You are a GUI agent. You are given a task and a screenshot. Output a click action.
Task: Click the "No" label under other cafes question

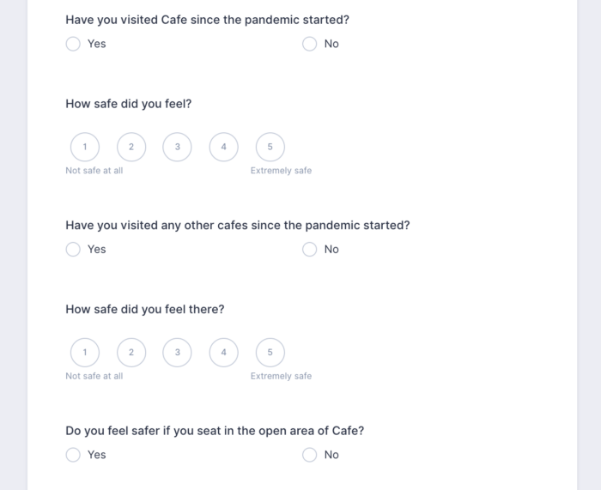(x=331, y=250)
